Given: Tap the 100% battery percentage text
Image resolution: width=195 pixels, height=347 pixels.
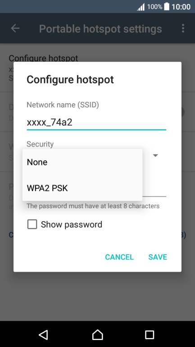Looking at the screenshot, I should [x=154, y=7].
